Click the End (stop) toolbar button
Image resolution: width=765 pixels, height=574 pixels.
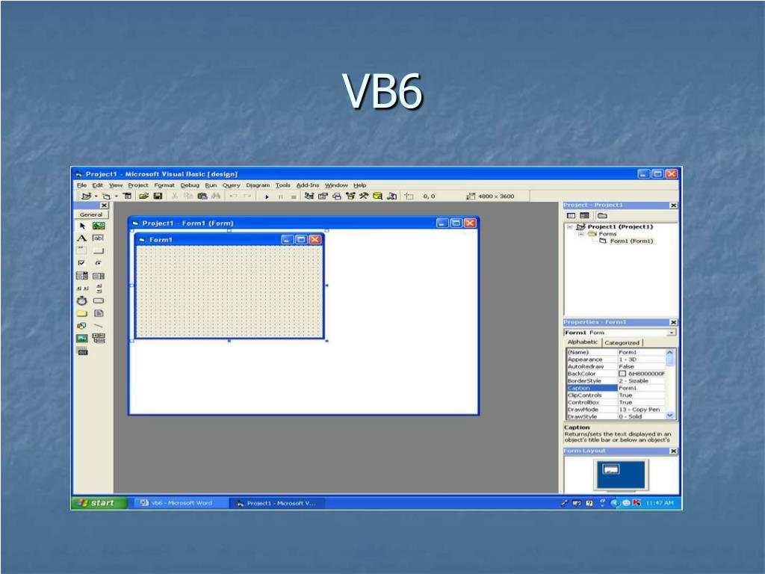(x=293, y=197)
